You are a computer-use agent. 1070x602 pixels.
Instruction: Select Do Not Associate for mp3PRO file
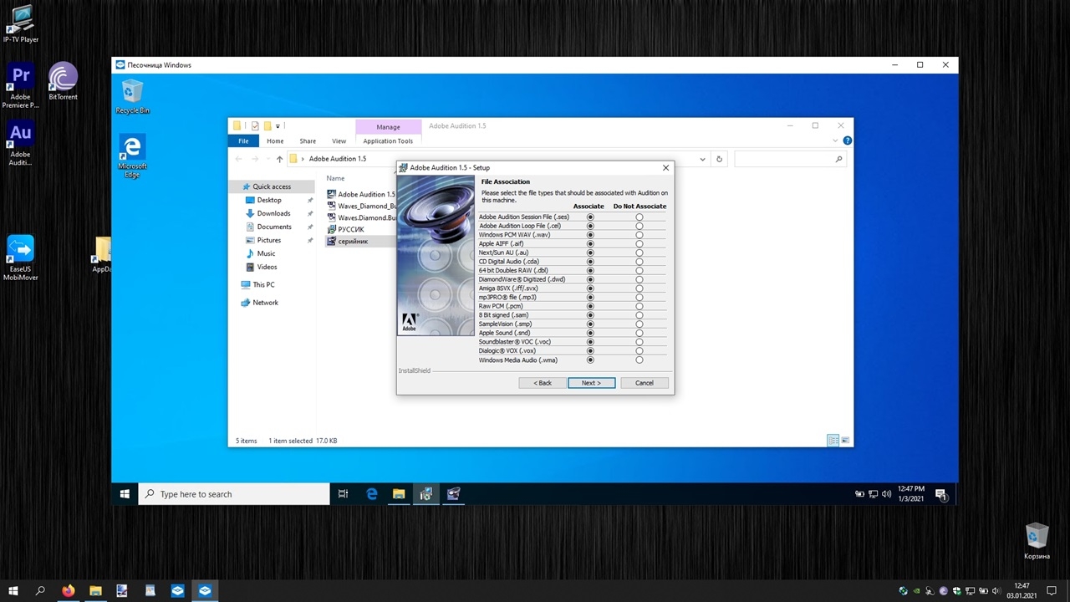click(639, 298)
